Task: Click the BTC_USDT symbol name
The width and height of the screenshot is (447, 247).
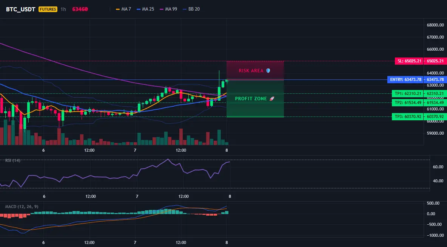Action: pos(20,9)
